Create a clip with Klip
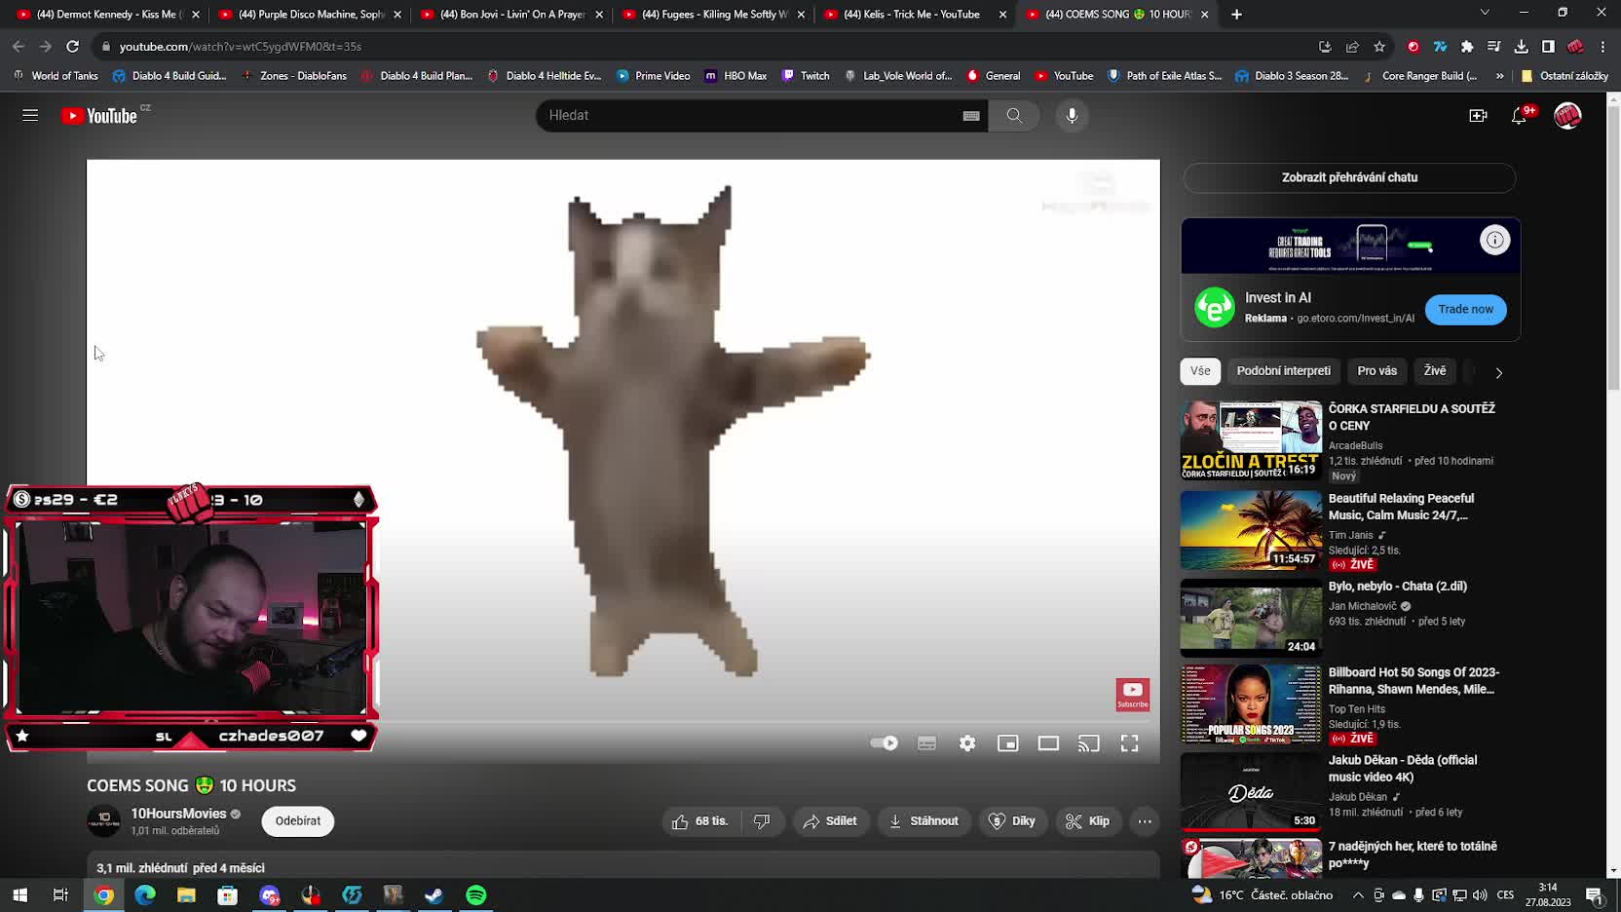The image size is (1621, 912). [1088, 821]
